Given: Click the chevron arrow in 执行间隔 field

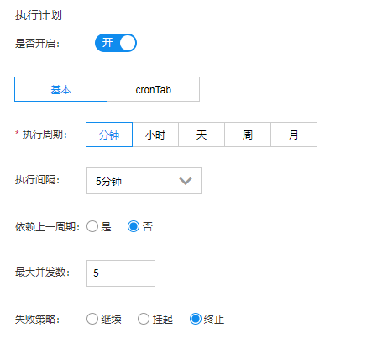Looking at the screenshot, I should click(x=186, y=181).
